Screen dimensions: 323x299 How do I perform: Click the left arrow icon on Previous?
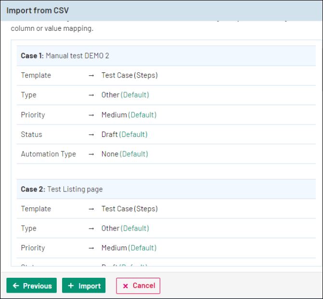[16, 286]
